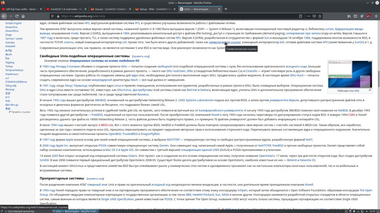This screenshot has width=380, height=213.
Task: Show the sidebars toggle icon
Action: [x=356, y=16]
